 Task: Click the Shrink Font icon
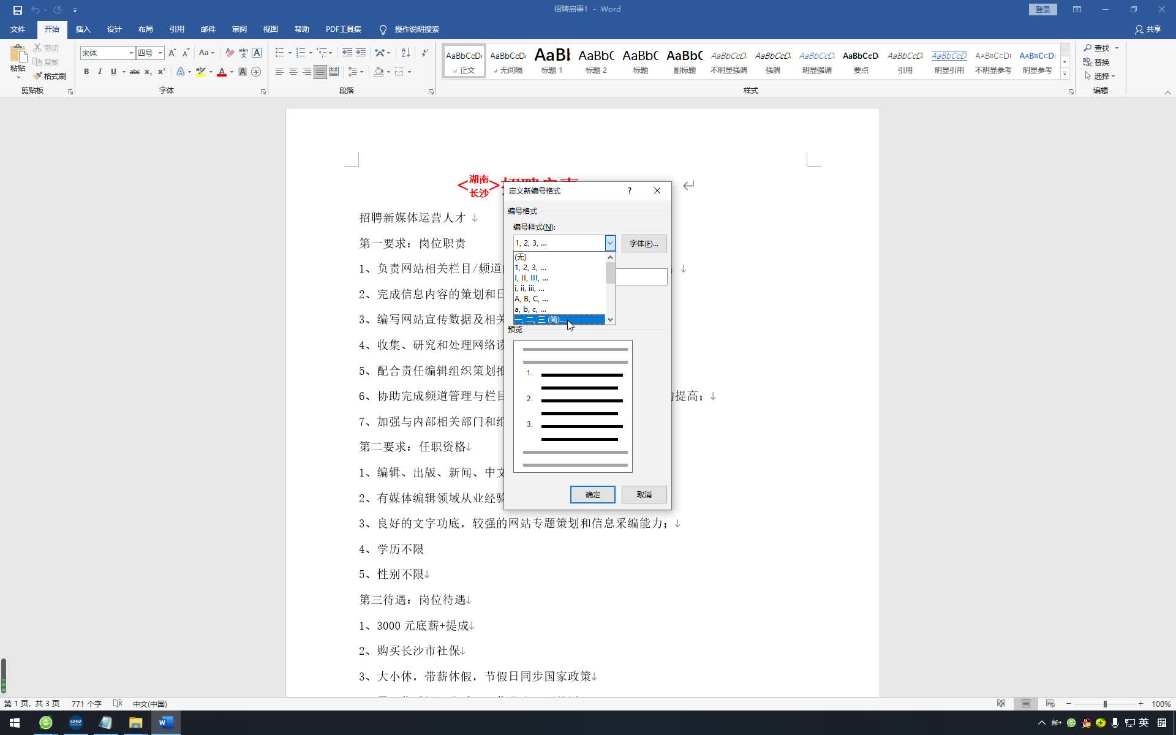point(186,53)
